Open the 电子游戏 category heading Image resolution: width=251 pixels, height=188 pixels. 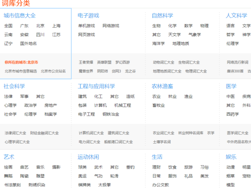(88, 15)
